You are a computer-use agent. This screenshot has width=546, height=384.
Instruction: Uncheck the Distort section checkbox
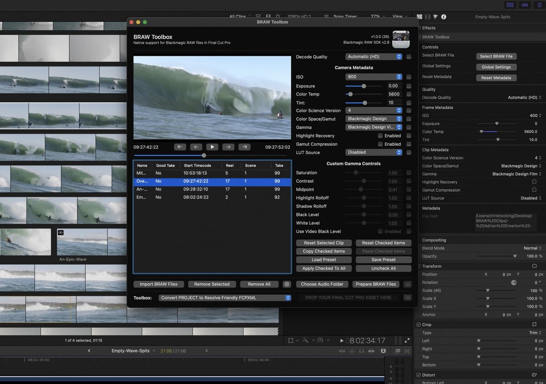pyautogui.click(x=419, y=375)
